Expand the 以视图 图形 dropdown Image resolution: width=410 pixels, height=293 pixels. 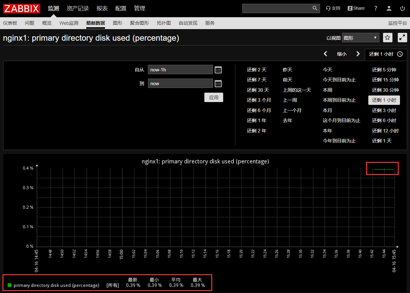(x=360, y=38)
